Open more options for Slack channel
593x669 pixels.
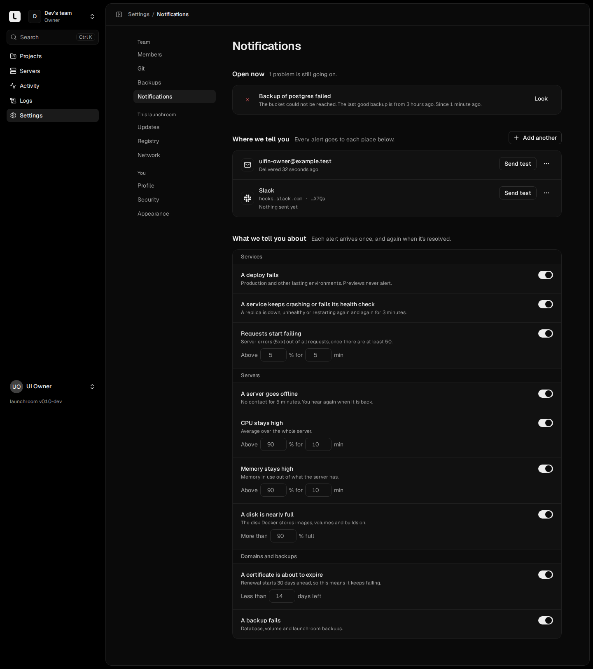(546, 193)
